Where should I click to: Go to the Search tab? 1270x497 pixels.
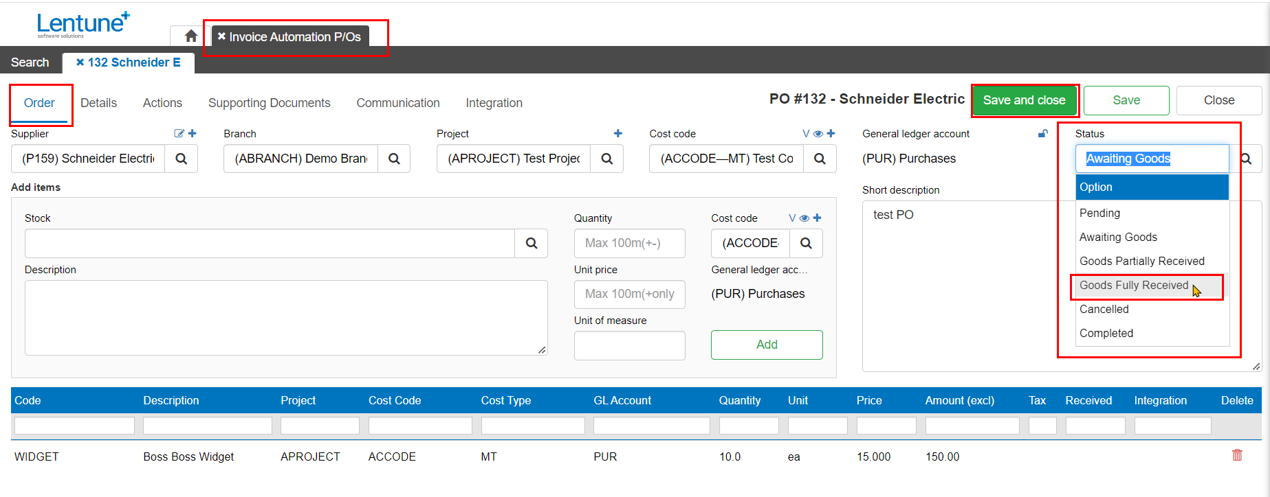[30, 62]
